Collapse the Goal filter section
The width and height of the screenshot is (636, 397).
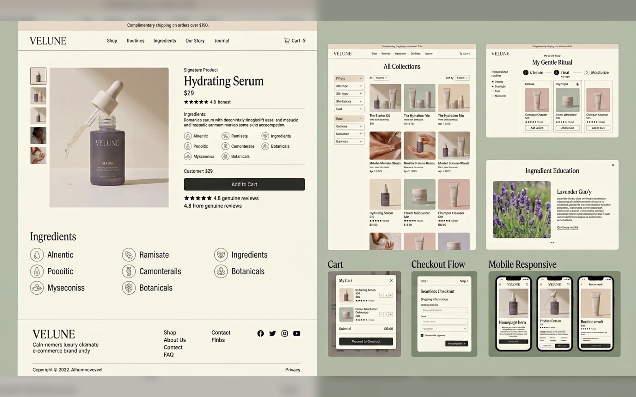pos(349,119)
